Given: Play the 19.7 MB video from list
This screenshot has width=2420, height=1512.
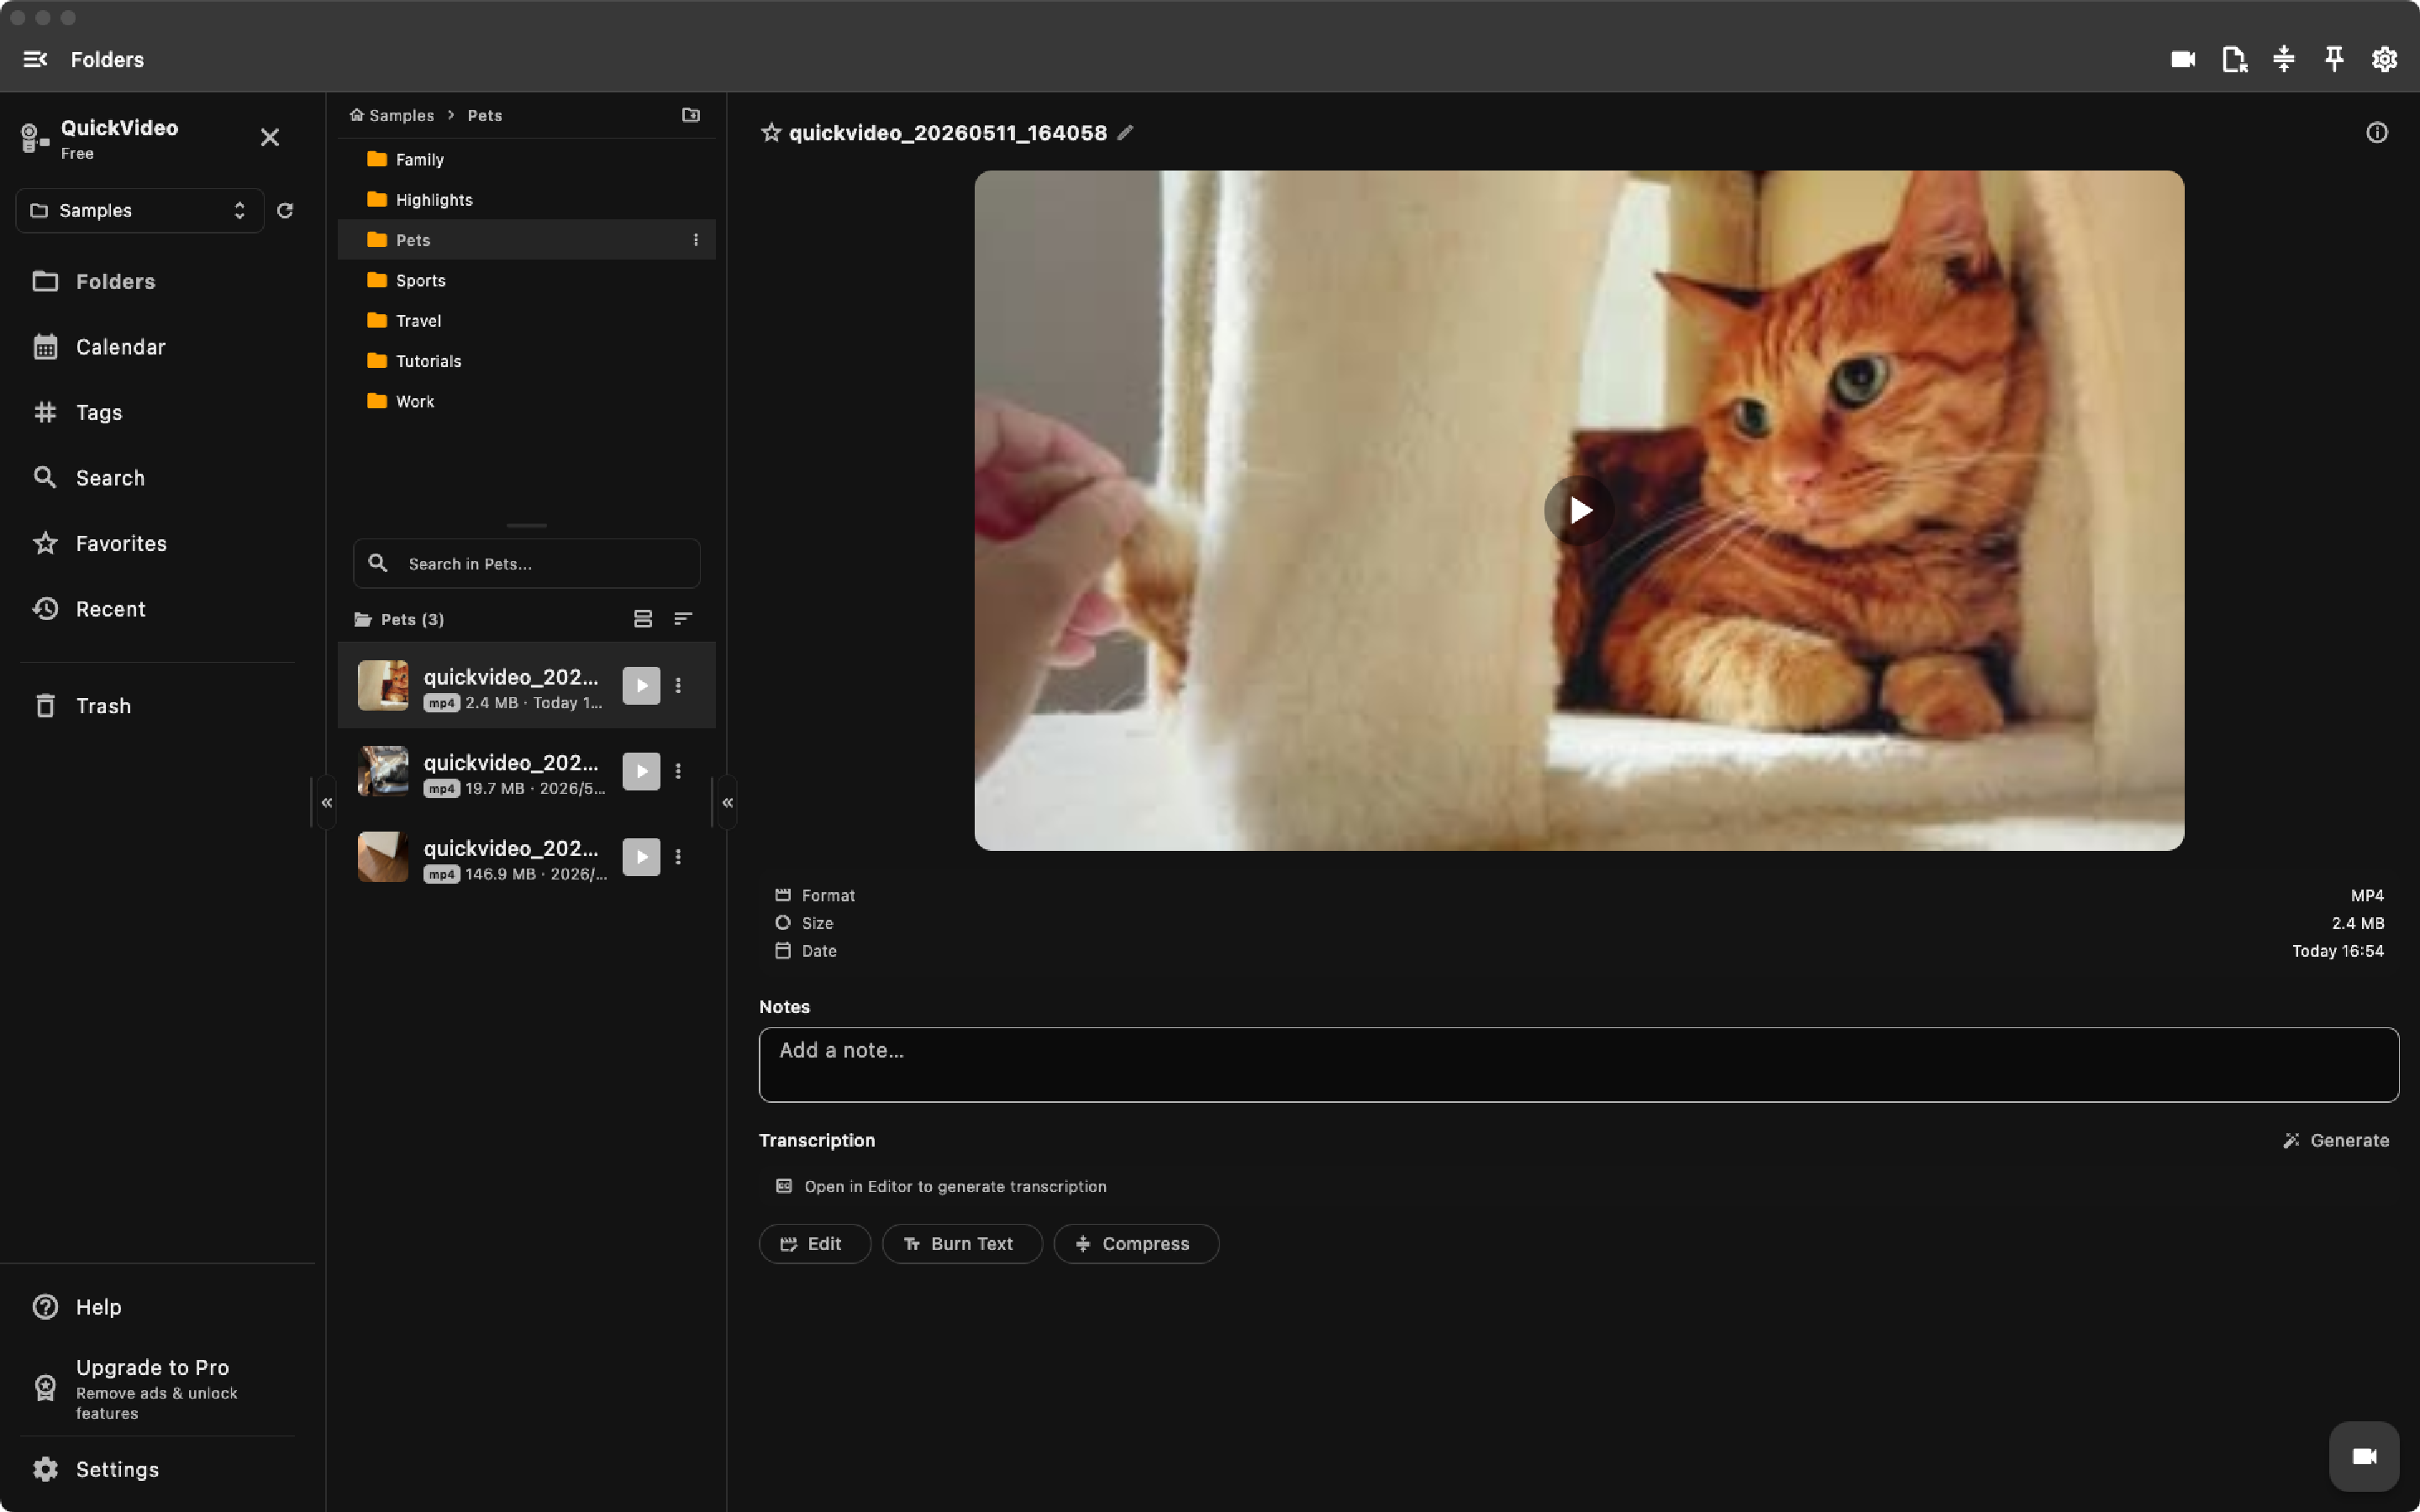Looking at the screenshot, I should pyautogui.click(x=641, y=772).
